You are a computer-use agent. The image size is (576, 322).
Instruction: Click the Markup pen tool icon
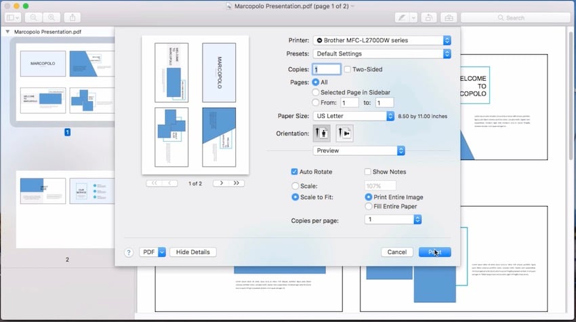click(x=403, y=17)
